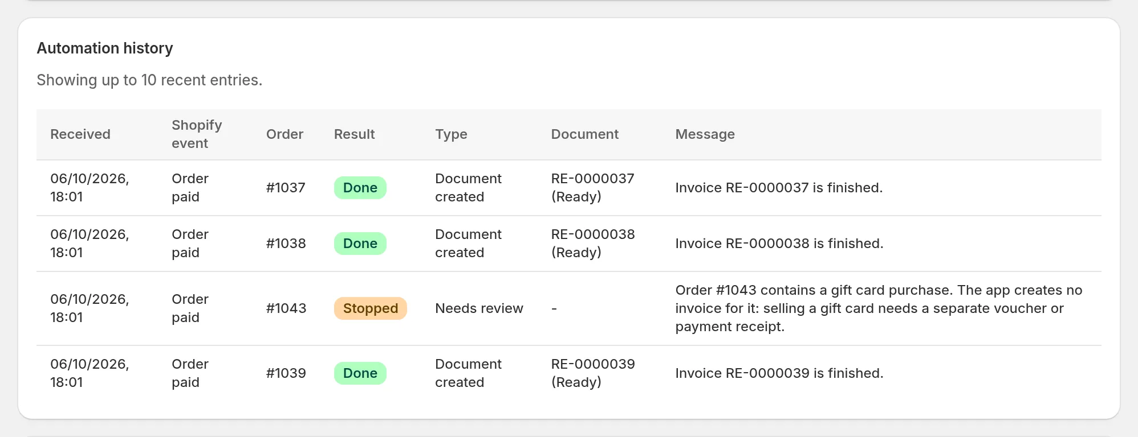Click document RE-0000039 (Ready)
The image size is (1138, 437).
pyautogui.click(x=593, y=373)
